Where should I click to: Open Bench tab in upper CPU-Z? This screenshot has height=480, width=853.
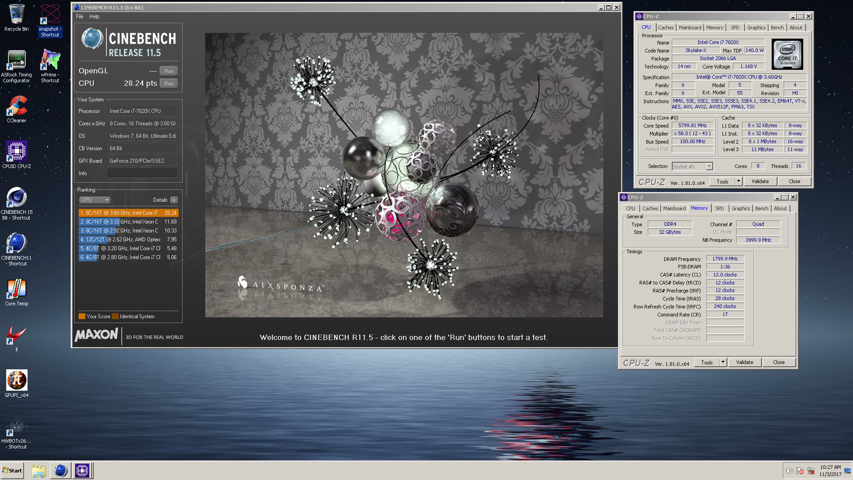777,28
